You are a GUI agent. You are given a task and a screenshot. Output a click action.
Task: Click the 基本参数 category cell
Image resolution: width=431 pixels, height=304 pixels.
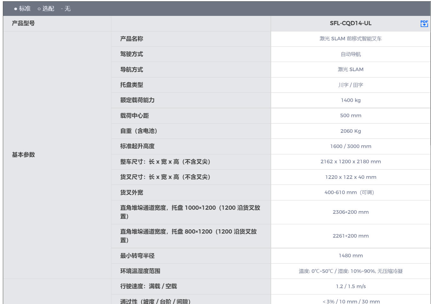coord(23,155)
